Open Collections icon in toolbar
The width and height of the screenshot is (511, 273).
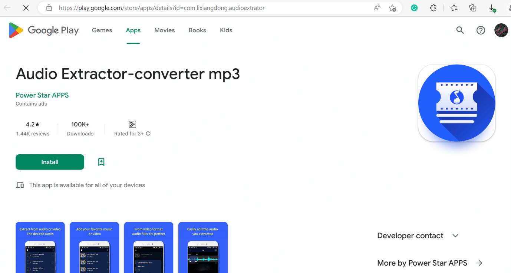point(473,8)
